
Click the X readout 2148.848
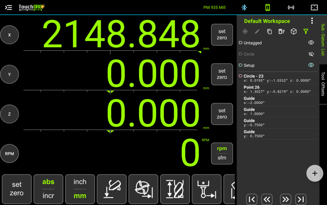[x=121, y=34]
